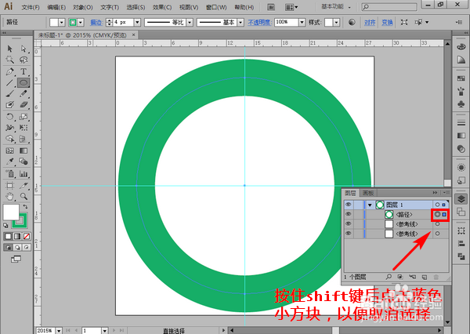Viewport: 470px width, 334px height.
Task: Open 基本 brush definition dropdown
Action: click(x=240, y=22)
